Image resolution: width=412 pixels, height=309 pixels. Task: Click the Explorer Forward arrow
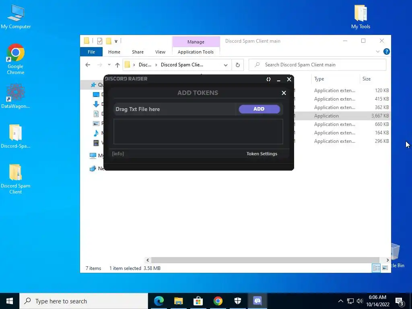coord(100,65)
